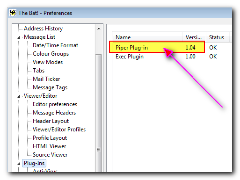Viewport: 240px width, 180px height.
Task: Open HTML Viewer settings
Action: click(x=50, y=146)
